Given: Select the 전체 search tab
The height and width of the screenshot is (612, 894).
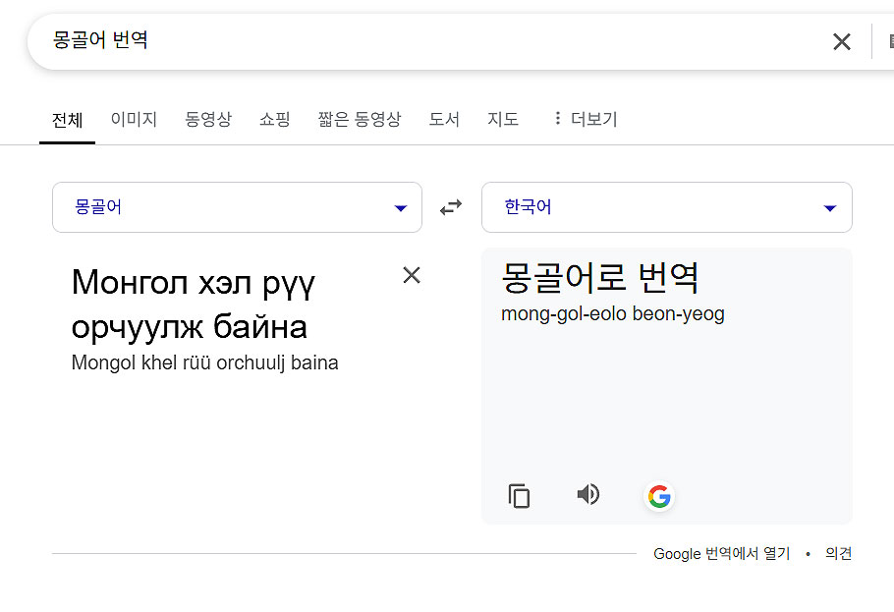Looking at the screenshot, I should [67, 120].
